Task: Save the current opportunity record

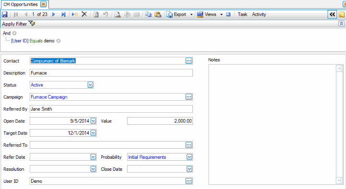Action: pos(5,14)
